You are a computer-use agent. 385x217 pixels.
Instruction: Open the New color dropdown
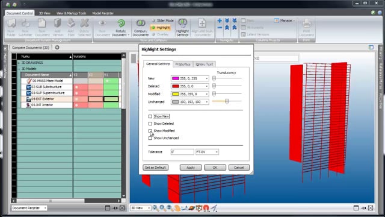(x=207, y=78)
